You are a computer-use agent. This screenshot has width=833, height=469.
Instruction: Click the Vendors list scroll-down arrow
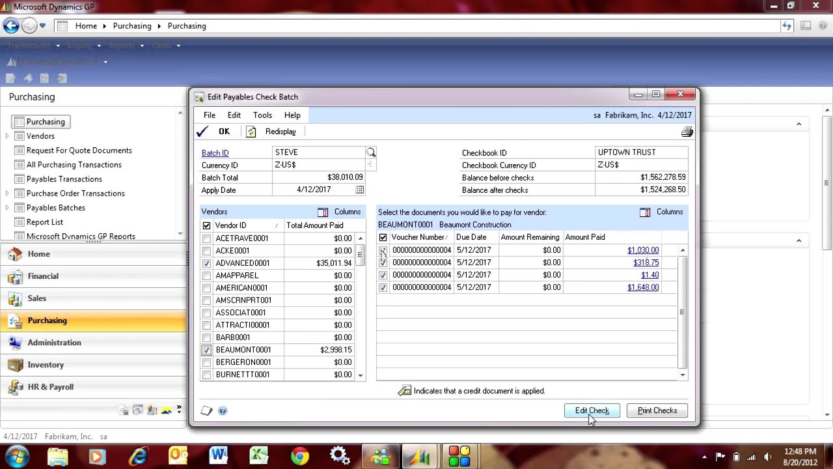361,375
